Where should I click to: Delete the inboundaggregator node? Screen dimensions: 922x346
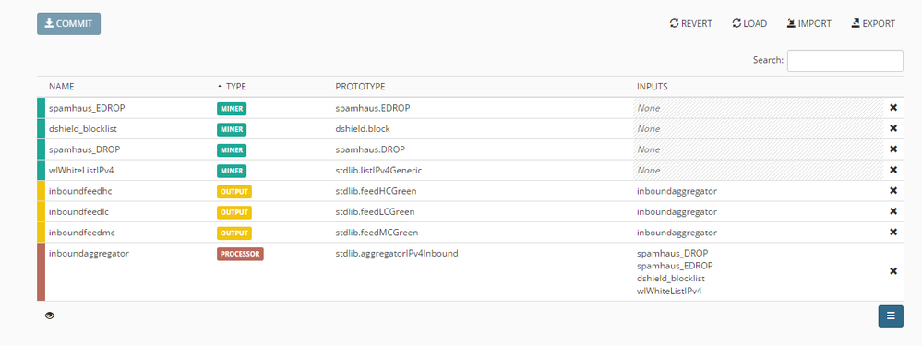[893, 271]
